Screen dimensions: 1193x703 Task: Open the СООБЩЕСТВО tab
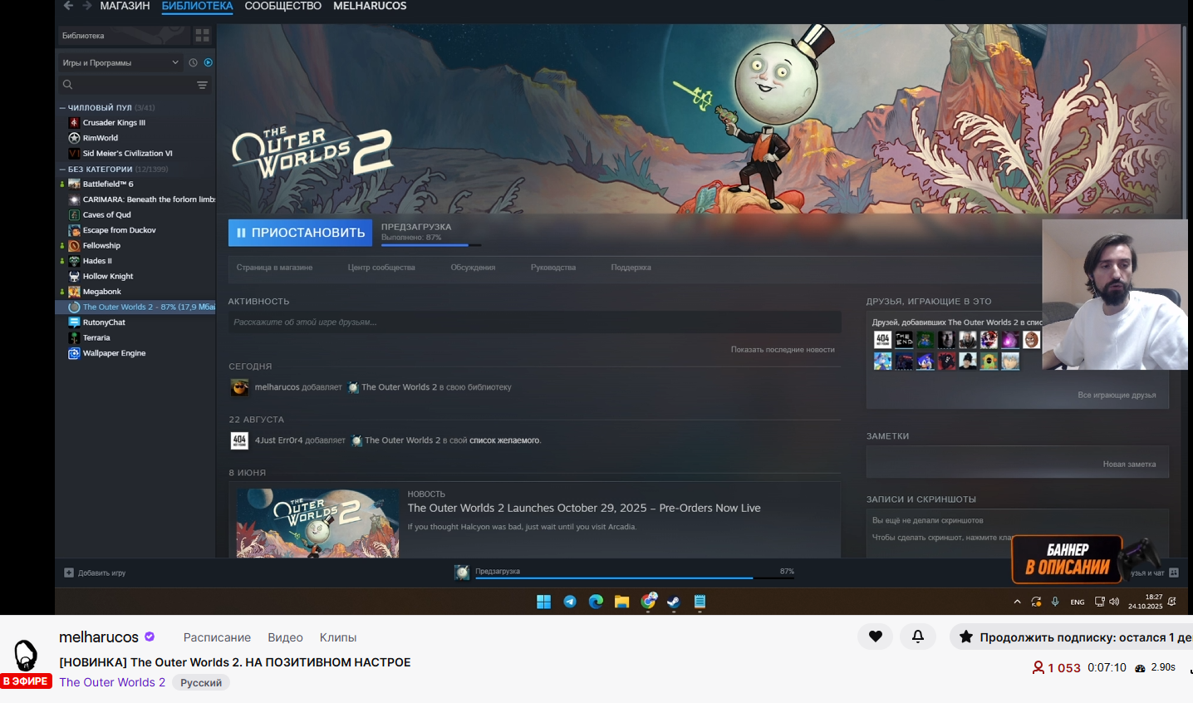283,6
